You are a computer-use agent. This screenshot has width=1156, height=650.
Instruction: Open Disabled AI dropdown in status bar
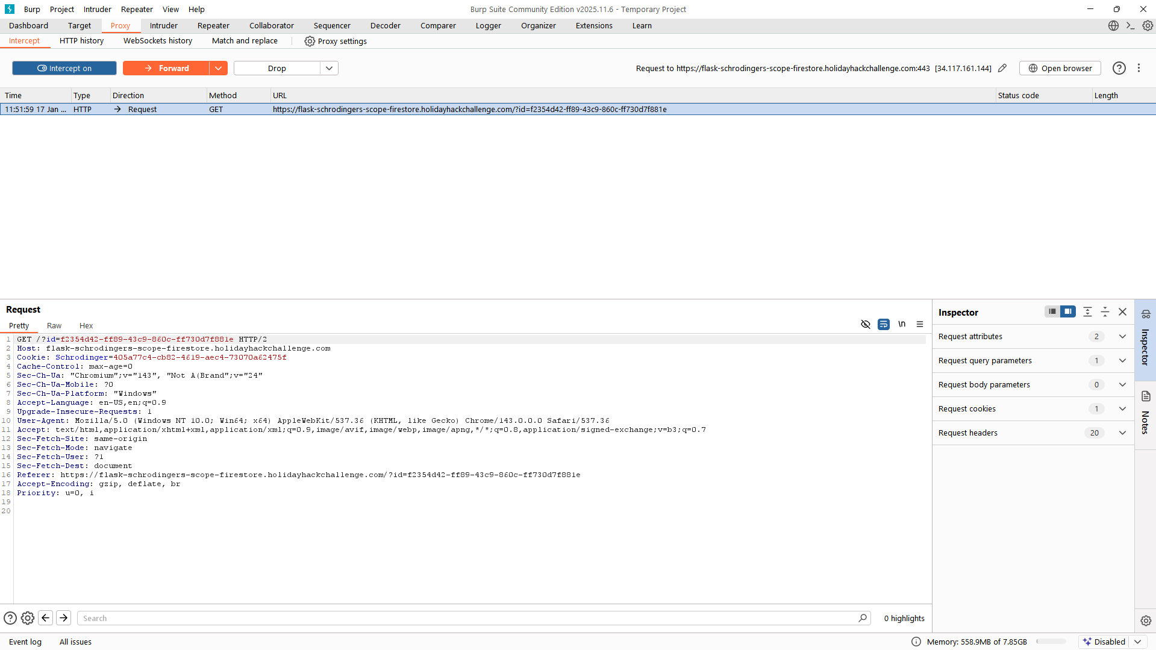(x=1138, y=642)
